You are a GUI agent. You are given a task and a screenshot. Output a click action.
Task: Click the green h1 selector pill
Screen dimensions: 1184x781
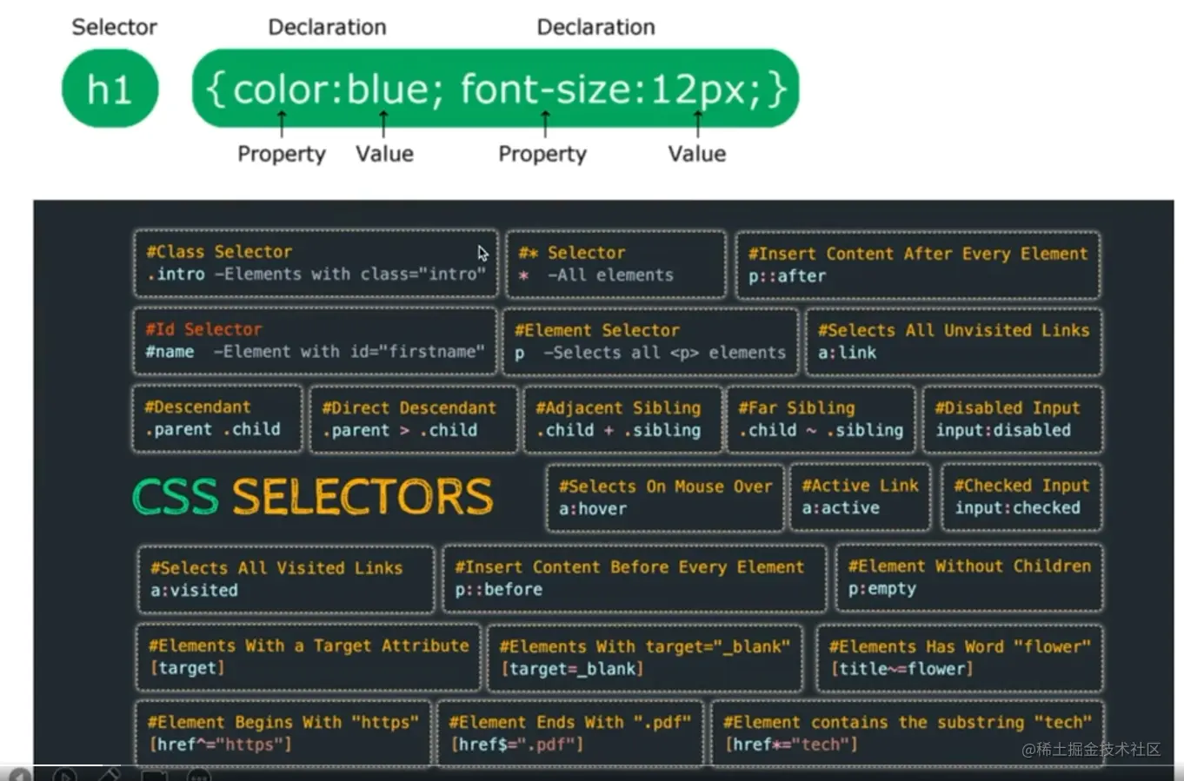110,89
